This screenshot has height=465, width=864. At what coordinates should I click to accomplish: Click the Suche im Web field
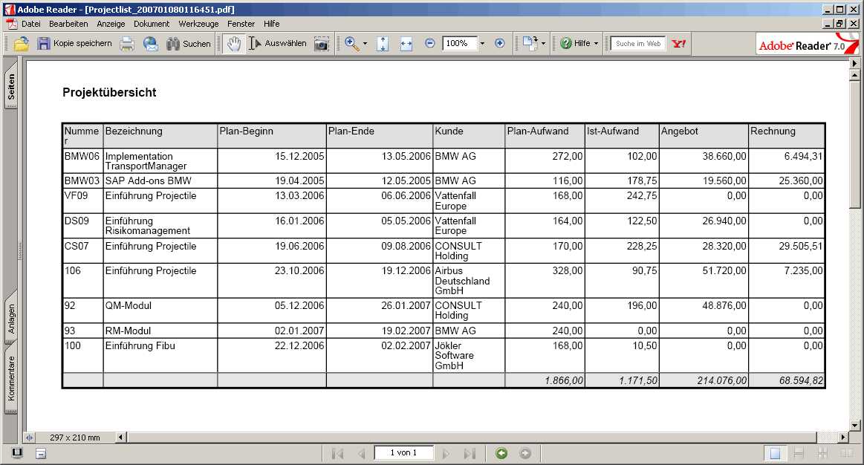(637, 44)
